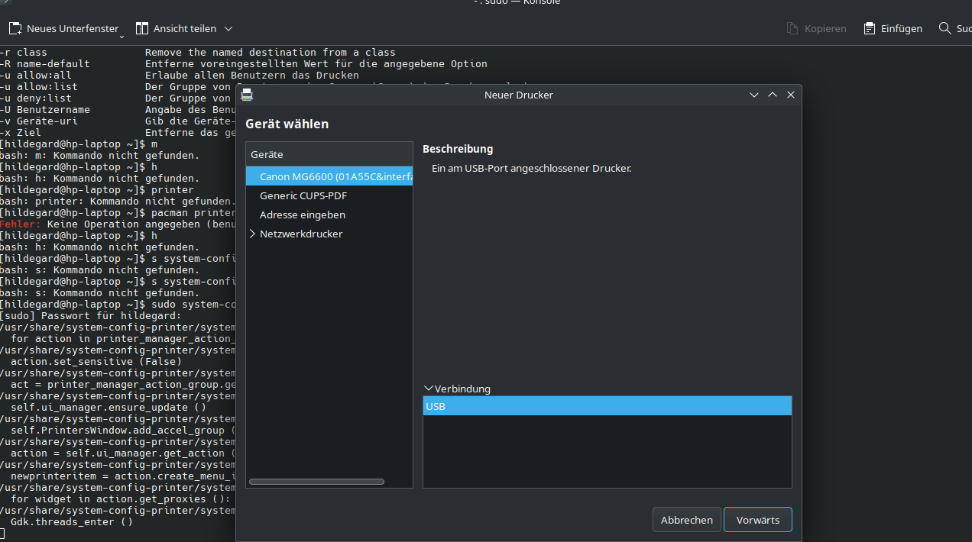Continue with the Vorwärts button
The image size is (972, 542).
point(758,520)
